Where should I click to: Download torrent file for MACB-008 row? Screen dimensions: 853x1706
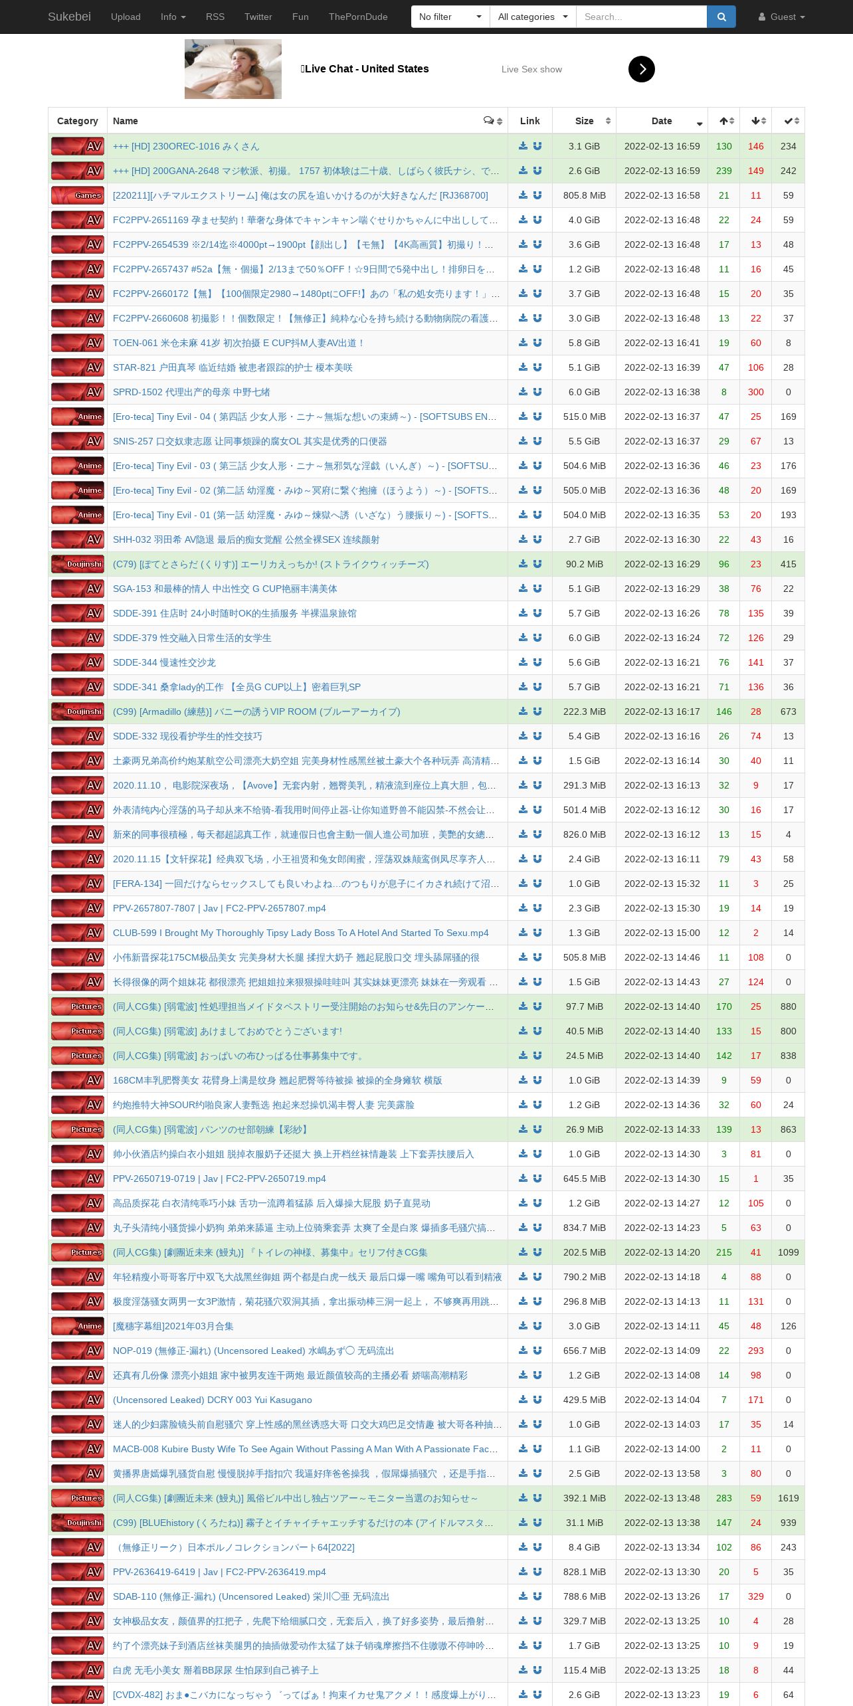click(523, 1449)
